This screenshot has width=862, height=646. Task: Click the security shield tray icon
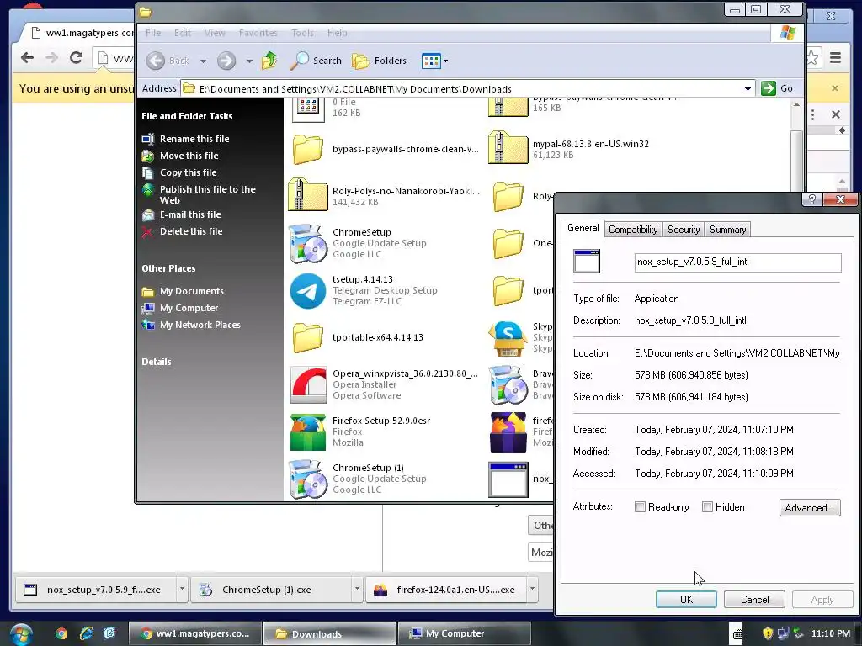768,633
